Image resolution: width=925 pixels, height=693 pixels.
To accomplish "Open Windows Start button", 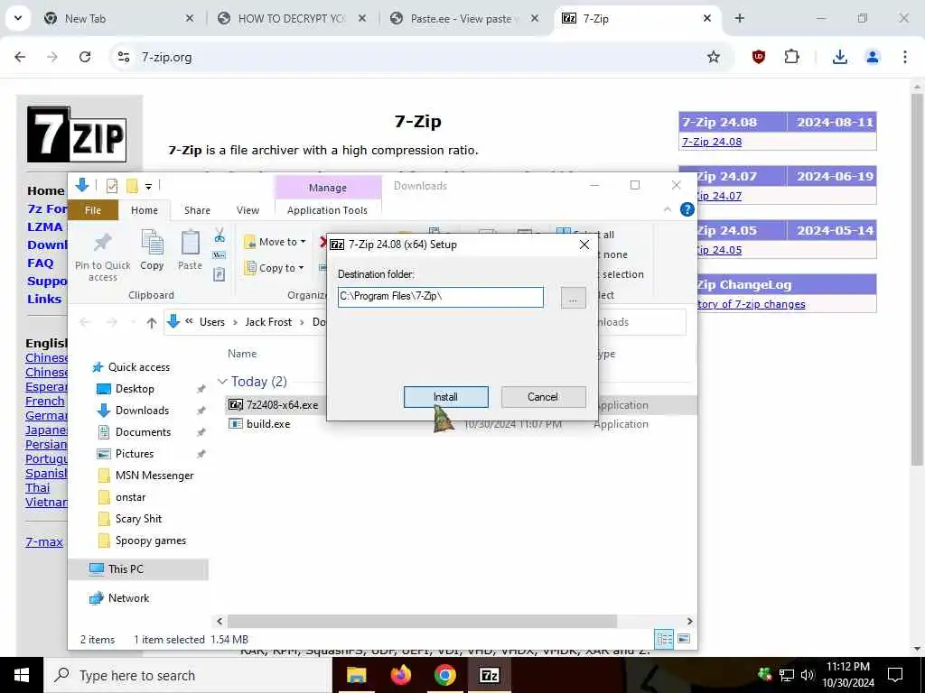I will point(22,675).
